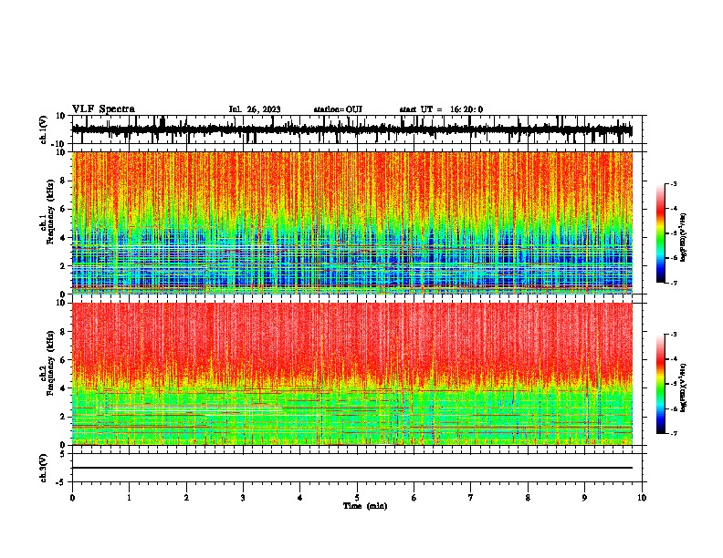Click the "8" tick on the time axis

528,498
